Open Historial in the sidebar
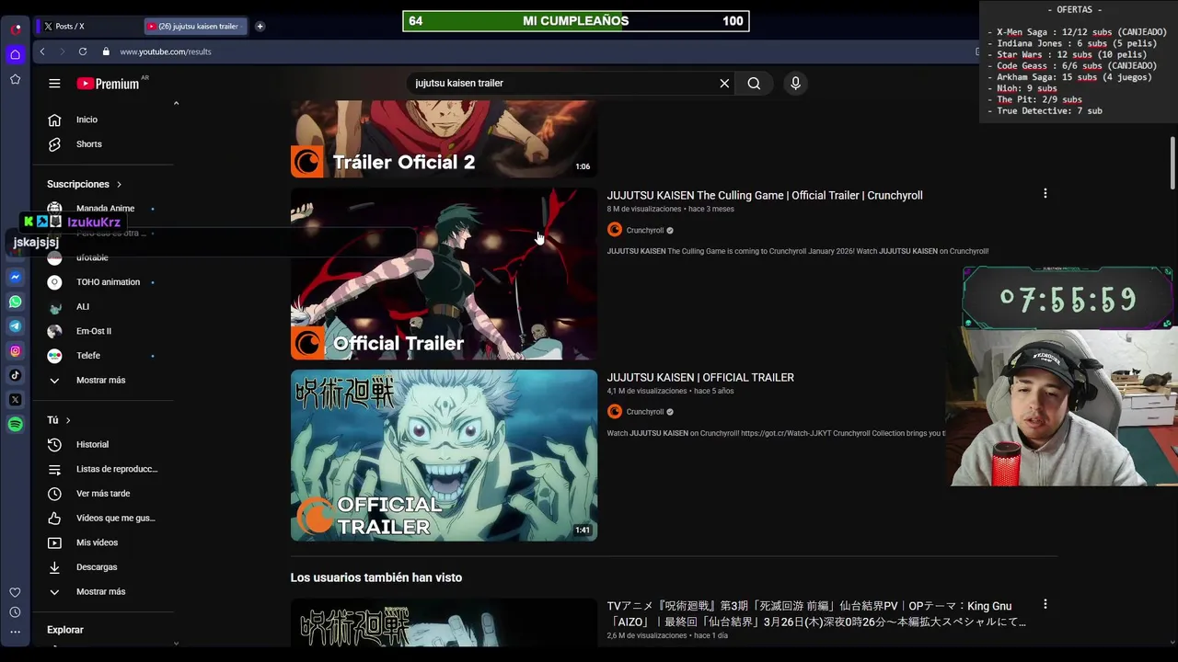Screen dimensions: 1178x662 click(92, 445)
